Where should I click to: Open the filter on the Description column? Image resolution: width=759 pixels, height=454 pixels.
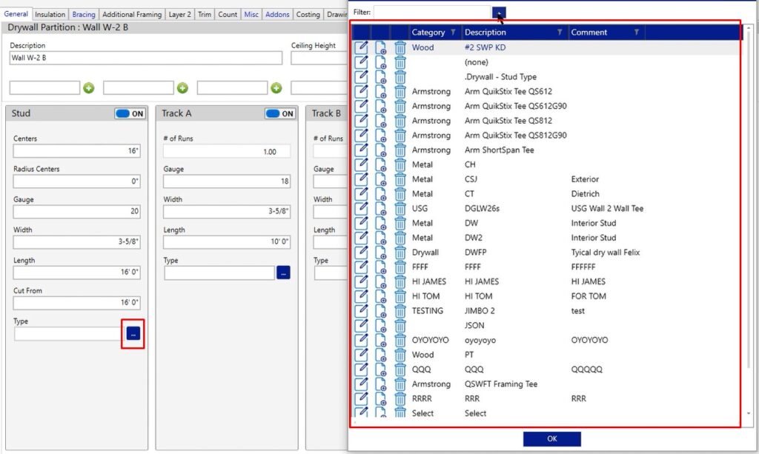(560, 32)
